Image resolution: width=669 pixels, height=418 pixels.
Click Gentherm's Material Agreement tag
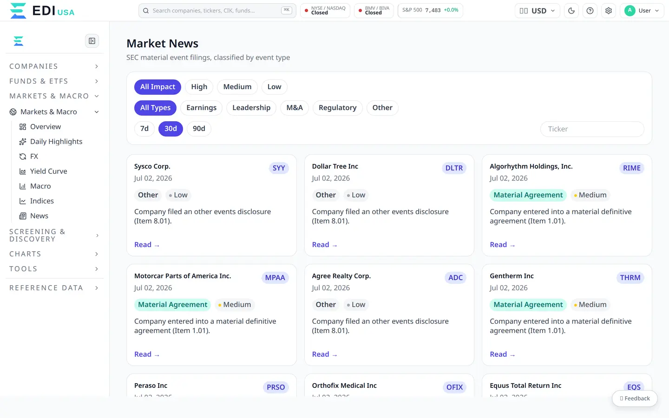pos(528,305)
